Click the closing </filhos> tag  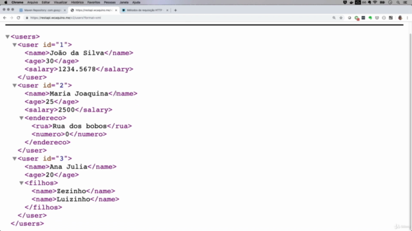tap(43, 207)
